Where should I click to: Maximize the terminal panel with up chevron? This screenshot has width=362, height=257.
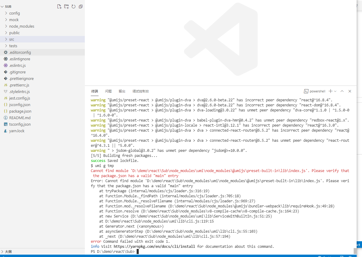click(342, 91)
